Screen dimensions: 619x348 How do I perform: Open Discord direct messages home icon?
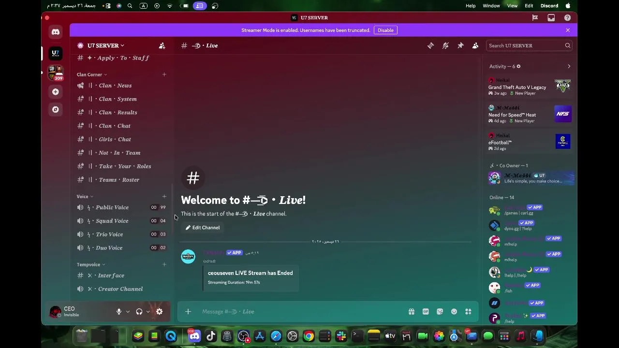[x=56, y=32]
